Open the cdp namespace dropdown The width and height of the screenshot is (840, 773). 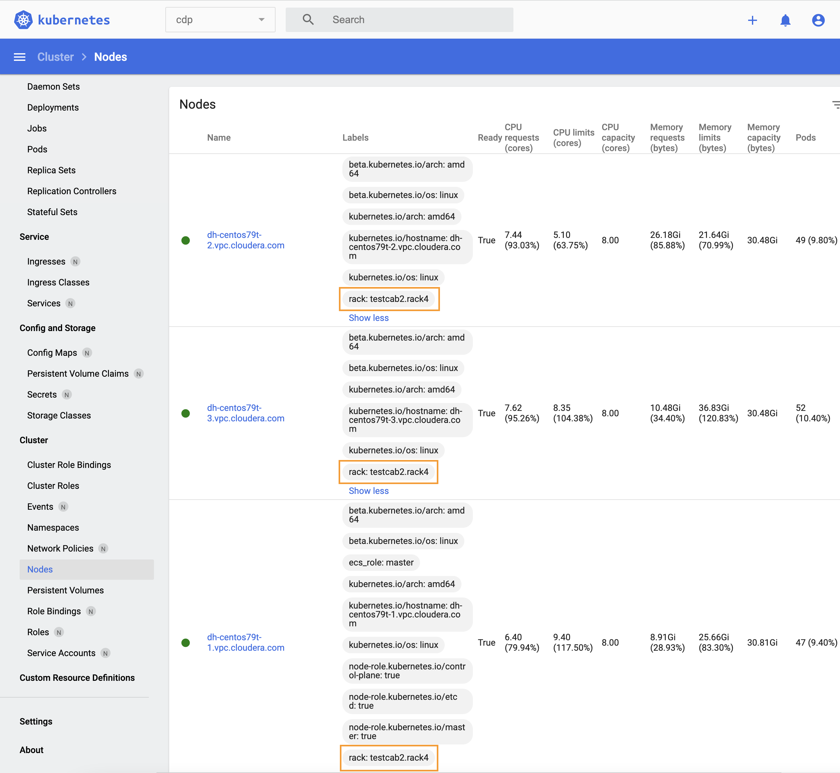(220, 20)
